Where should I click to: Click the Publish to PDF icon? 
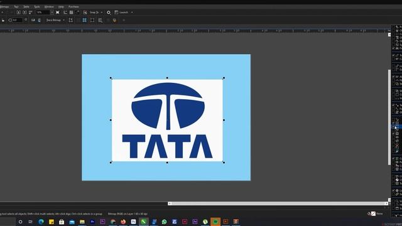[30, 13]
